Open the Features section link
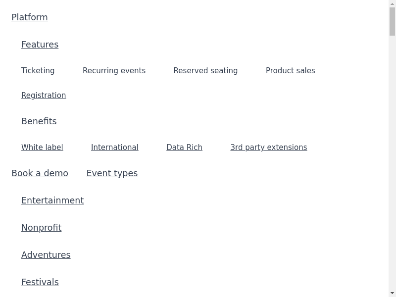Viewport: 396px width, 297px height. point(40,45)
